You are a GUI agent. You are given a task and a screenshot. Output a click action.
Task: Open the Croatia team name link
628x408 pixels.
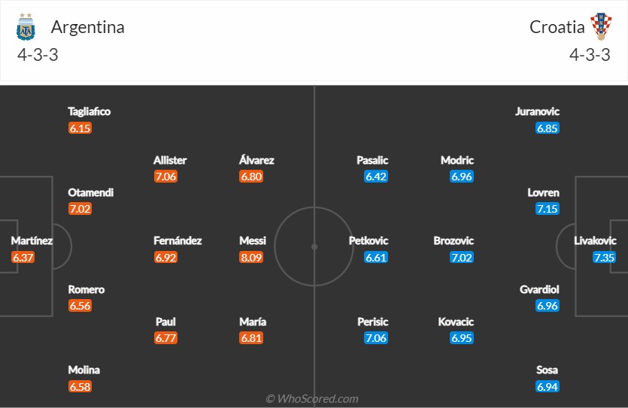click(557, 27)
